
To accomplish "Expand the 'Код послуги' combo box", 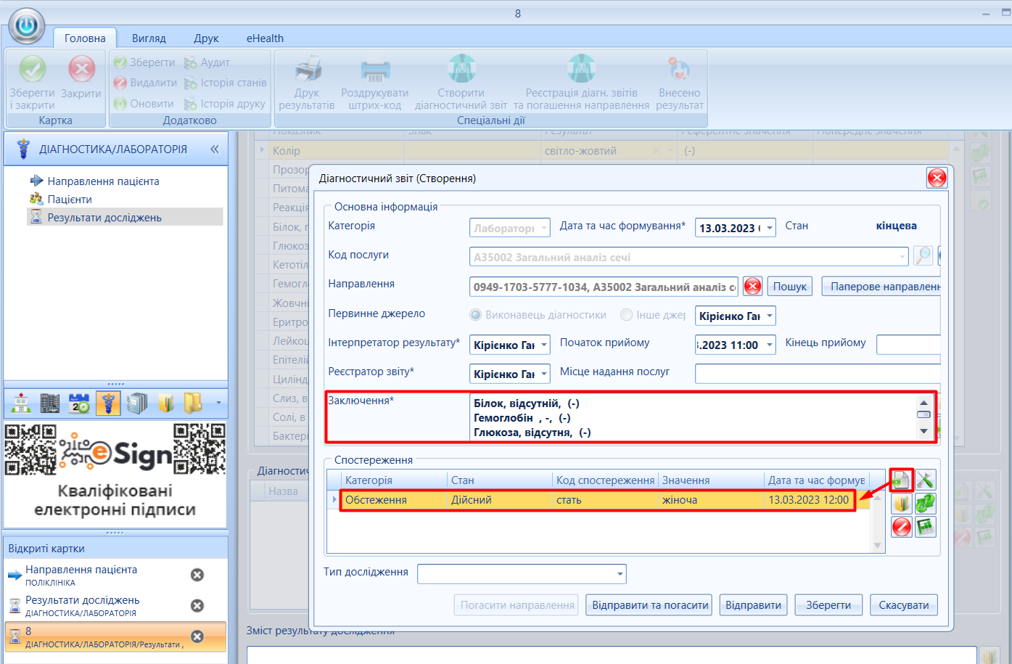I will (902, 257).
